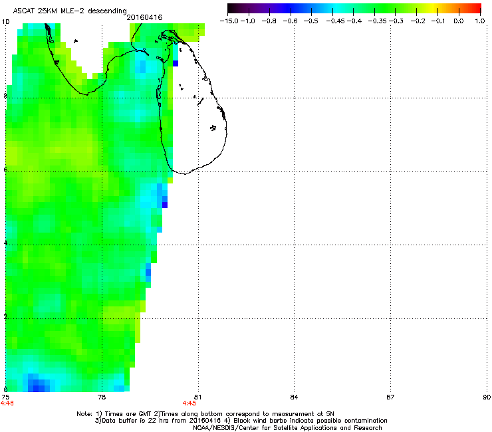Click the "Note: 1) Times are GMT" text
492x432 pixels.
point(114,414)
